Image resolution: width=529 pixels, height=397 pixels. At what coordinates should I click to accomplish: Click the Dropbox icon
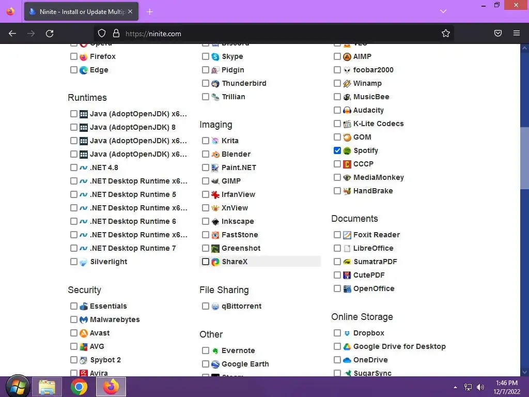point(347,333)
